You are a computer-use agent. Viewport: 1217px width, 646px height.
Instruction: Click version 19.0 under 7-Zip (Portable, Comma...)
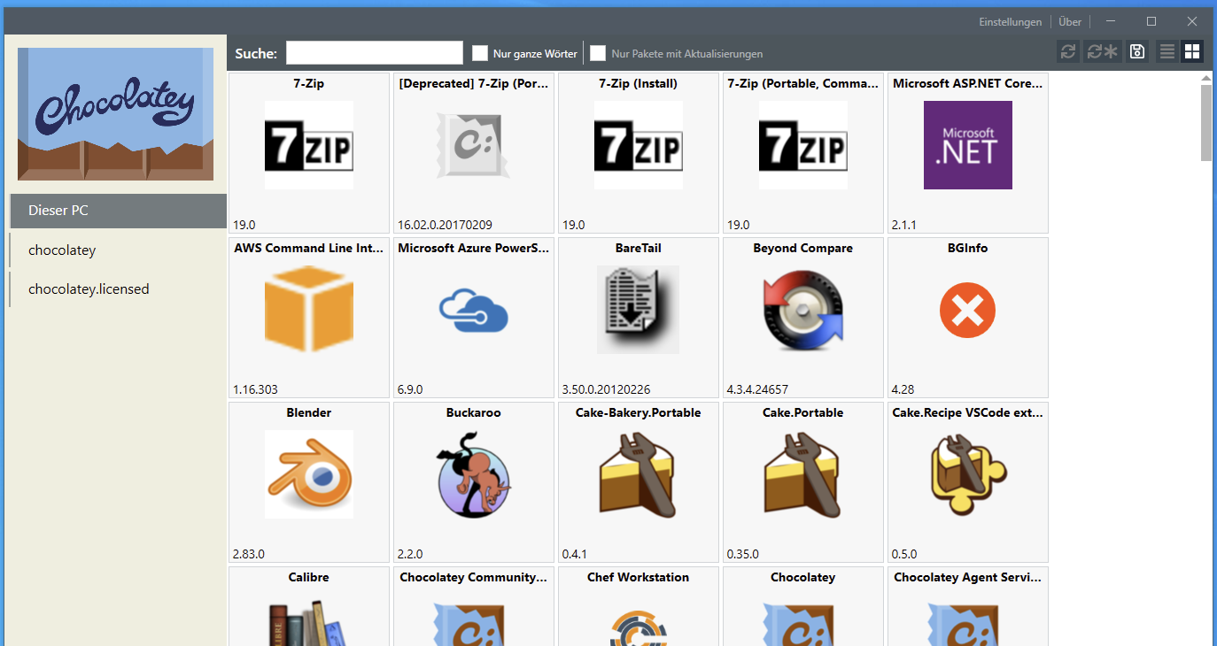tap(739, 225)
